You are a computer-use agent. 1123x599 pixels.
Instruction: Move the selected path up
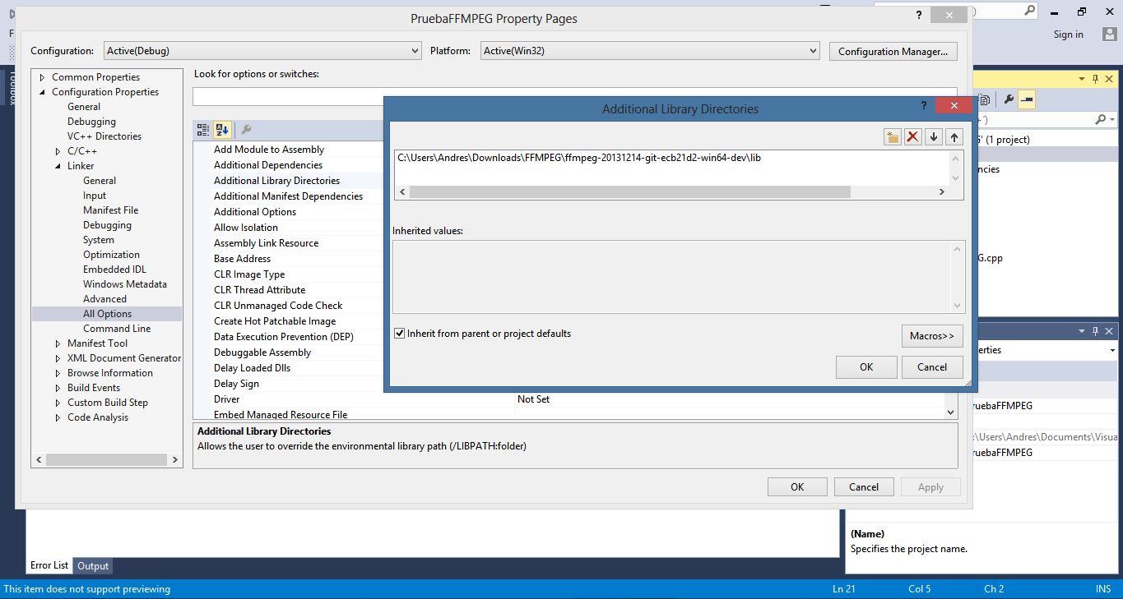(954, 136)
